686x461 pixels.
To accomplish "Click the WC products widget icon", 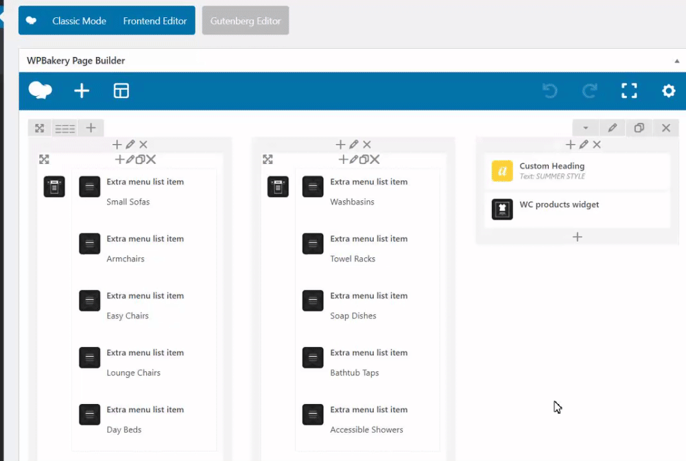I will point(502,209).
